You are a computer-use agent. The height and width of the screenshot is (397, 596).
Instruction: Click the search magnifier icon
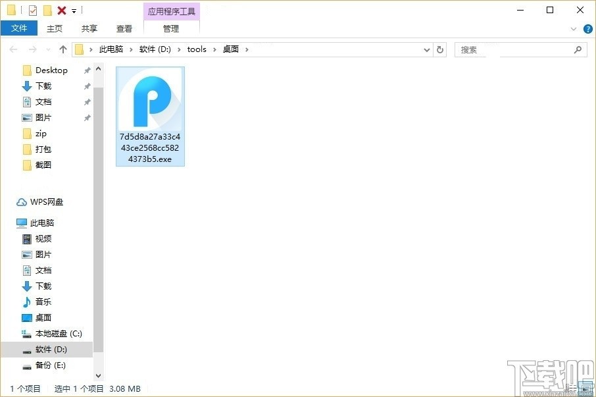click(577, 49)
